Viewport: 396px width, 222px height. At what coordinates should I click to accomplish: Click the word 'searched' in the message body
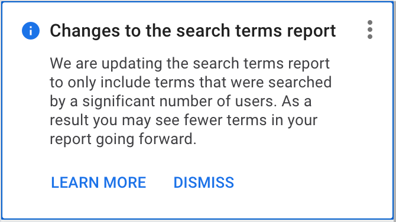click(300, 82)
